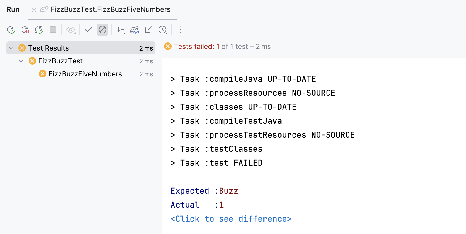The image size is (466, 234).
Task: Open test history clock icon
Action: (163, 30)
